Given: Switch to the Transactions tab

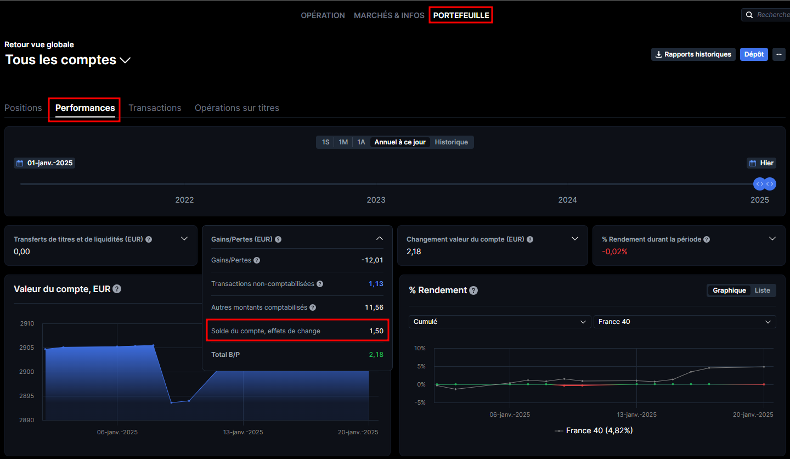Looking at the screenshot, I should [155, 108].
